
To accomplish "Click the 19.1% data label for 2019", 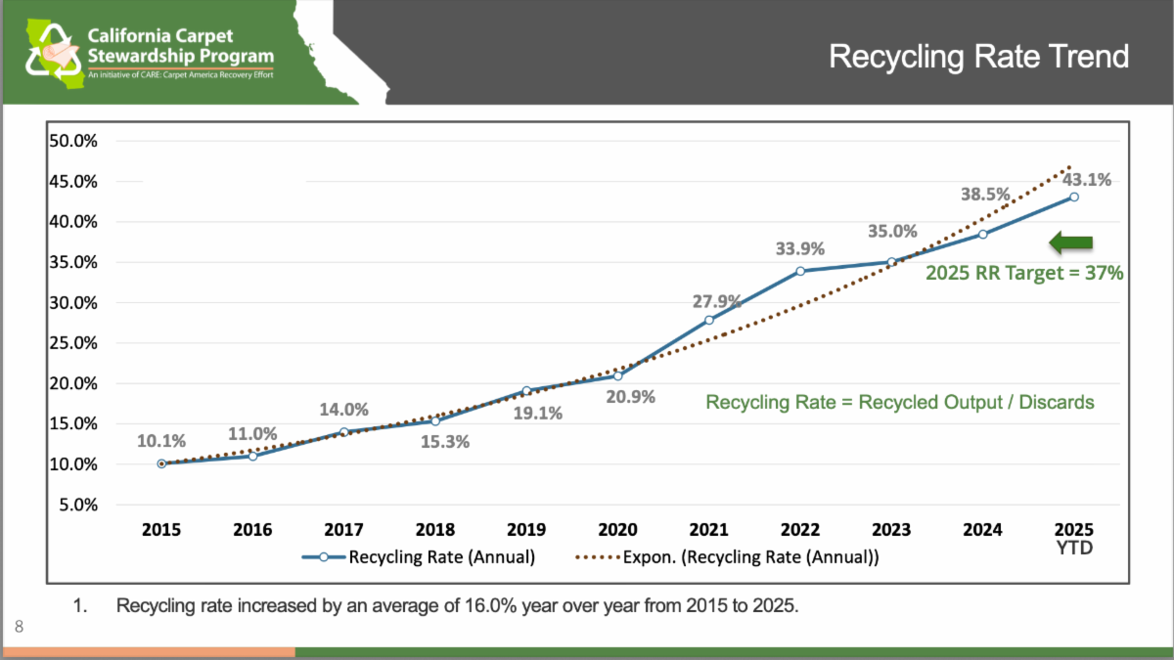I will [x=538, y=413].
